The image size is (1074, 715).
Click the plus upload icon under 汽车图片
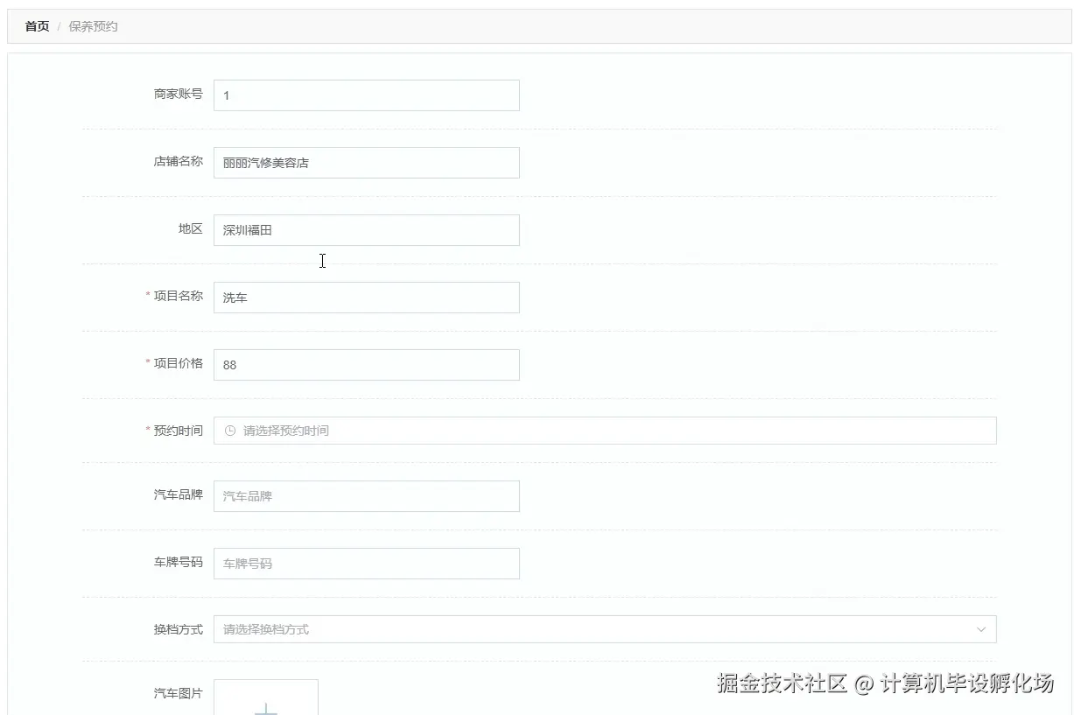pyautogui.click(x=266, y=706)
